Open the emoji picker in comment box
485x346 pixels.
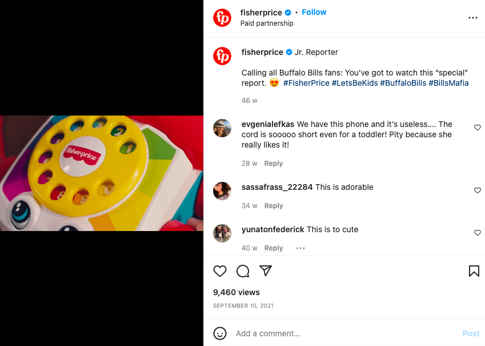point(220,333)
